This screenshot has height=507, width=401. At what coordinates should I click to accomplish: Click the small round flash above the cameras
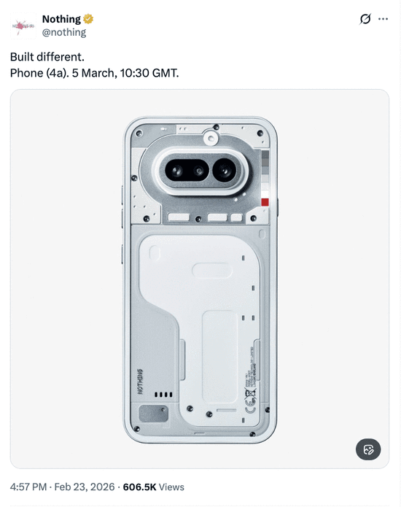click(x=211, y=139)
